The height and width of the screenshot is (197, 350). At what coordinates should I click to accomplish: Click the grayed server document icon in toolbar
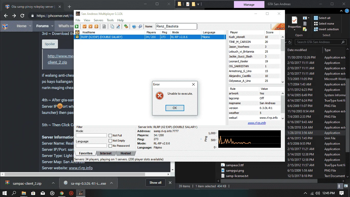(104, 26)
